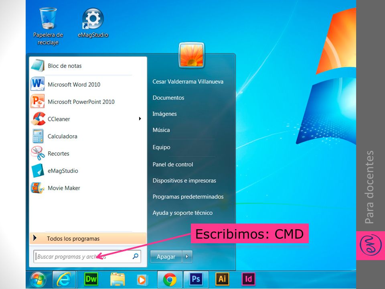Click the Calculadora icon
The width and height of the screenshot is (385, 289).
[38, 136]
